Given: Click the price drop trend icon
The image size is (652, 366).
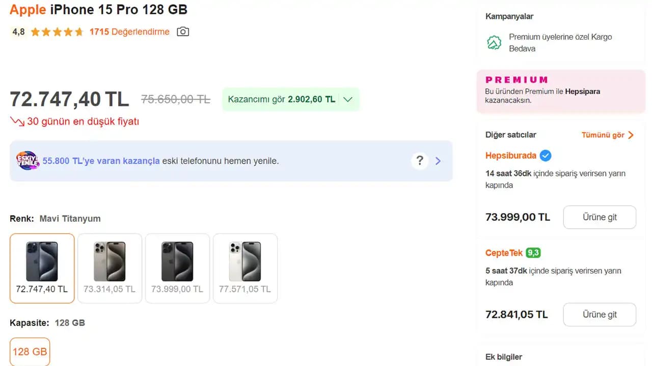Looking at the screenshot, I should click(17, 122).
